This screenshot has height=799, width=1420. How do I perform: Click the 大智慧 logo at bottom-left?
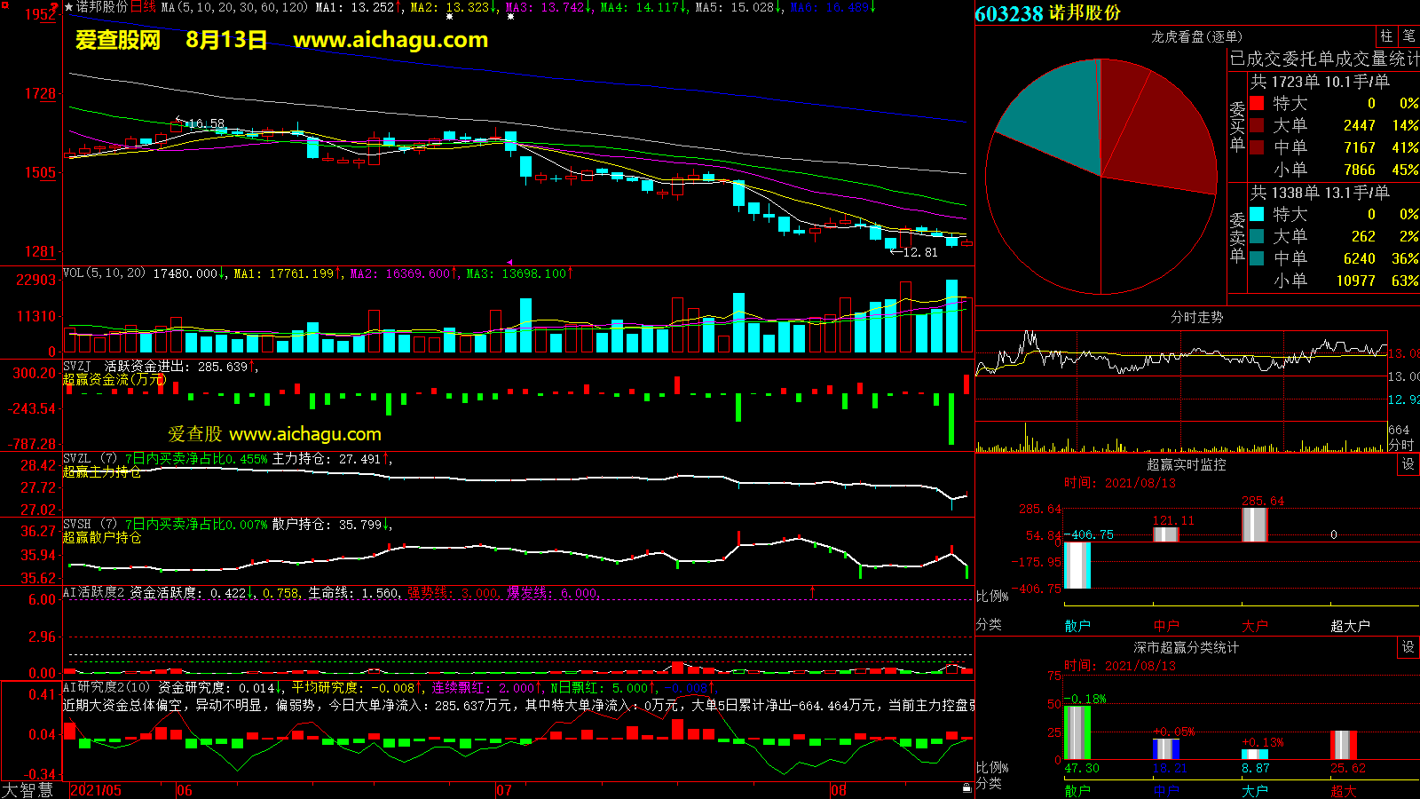[28, 790]
